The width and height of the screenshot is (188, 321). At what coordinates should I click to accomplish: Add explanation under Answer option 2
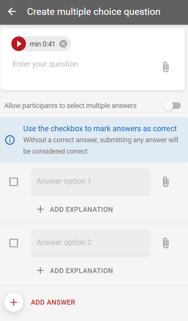click(x=75, y=271)
